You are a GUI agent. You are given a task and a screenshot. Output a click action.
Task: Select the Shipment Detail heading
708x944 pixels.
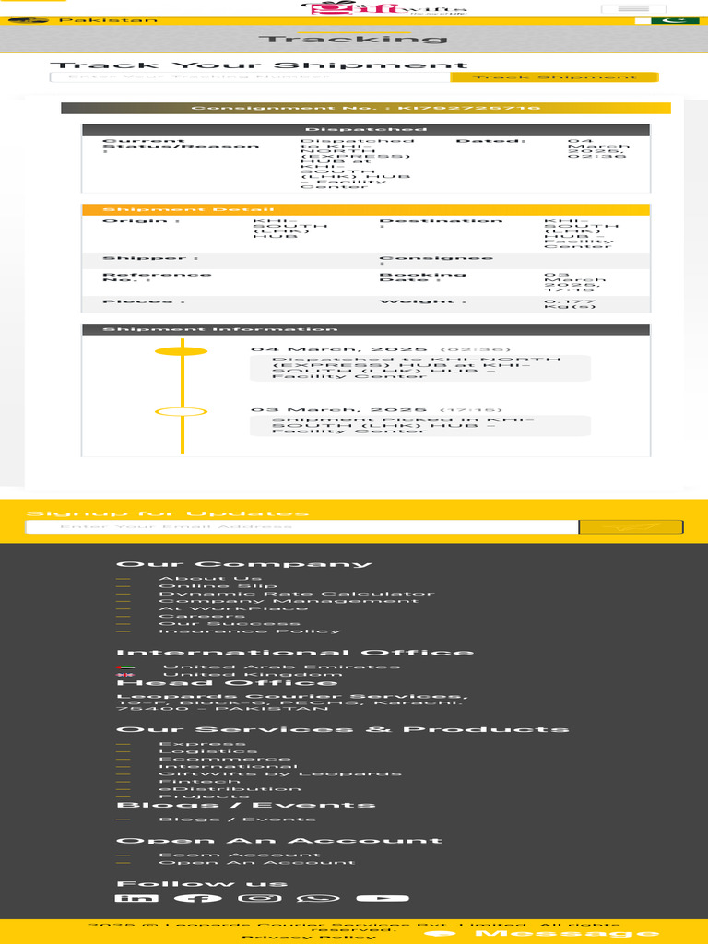(188, 209)
